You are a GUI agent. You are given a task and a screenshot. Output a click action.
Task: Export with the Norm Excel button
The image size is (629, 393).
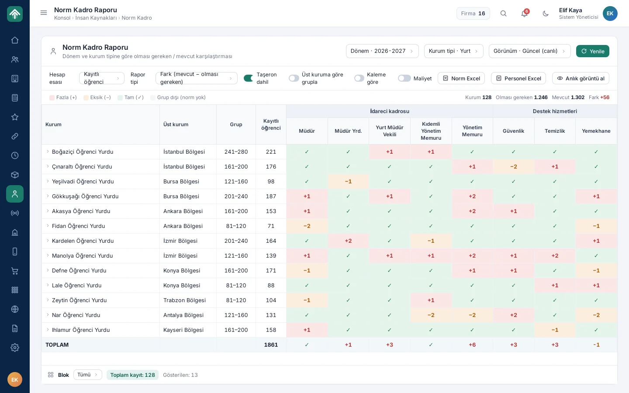461,78
